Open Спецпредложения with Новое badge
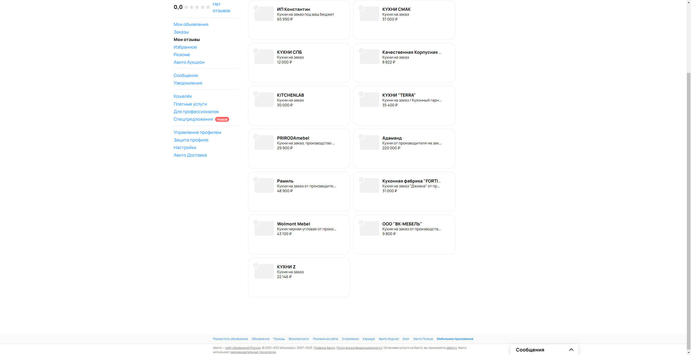 click(193, 119)
